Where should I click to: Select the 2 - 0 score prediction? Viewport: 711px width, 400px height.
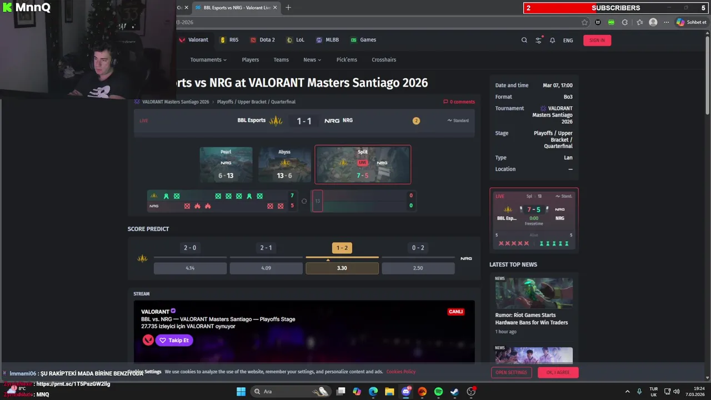pos(190,248)
